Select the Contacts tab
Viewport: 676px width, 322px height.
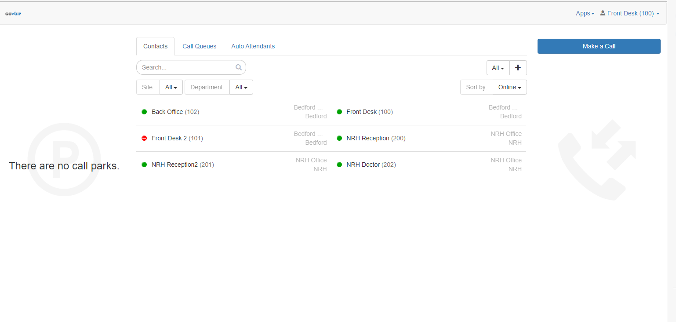[x=156, y=46]
